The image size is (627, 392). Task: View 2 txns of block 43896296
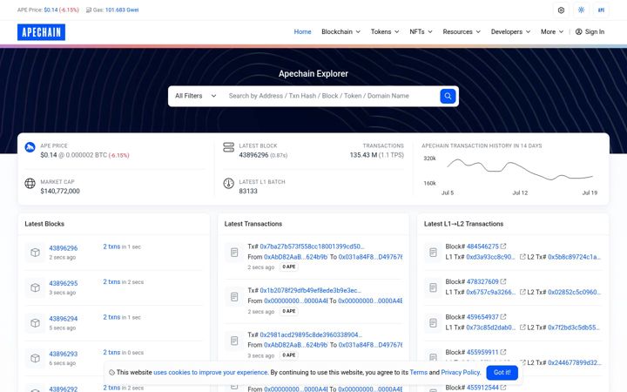111,247
